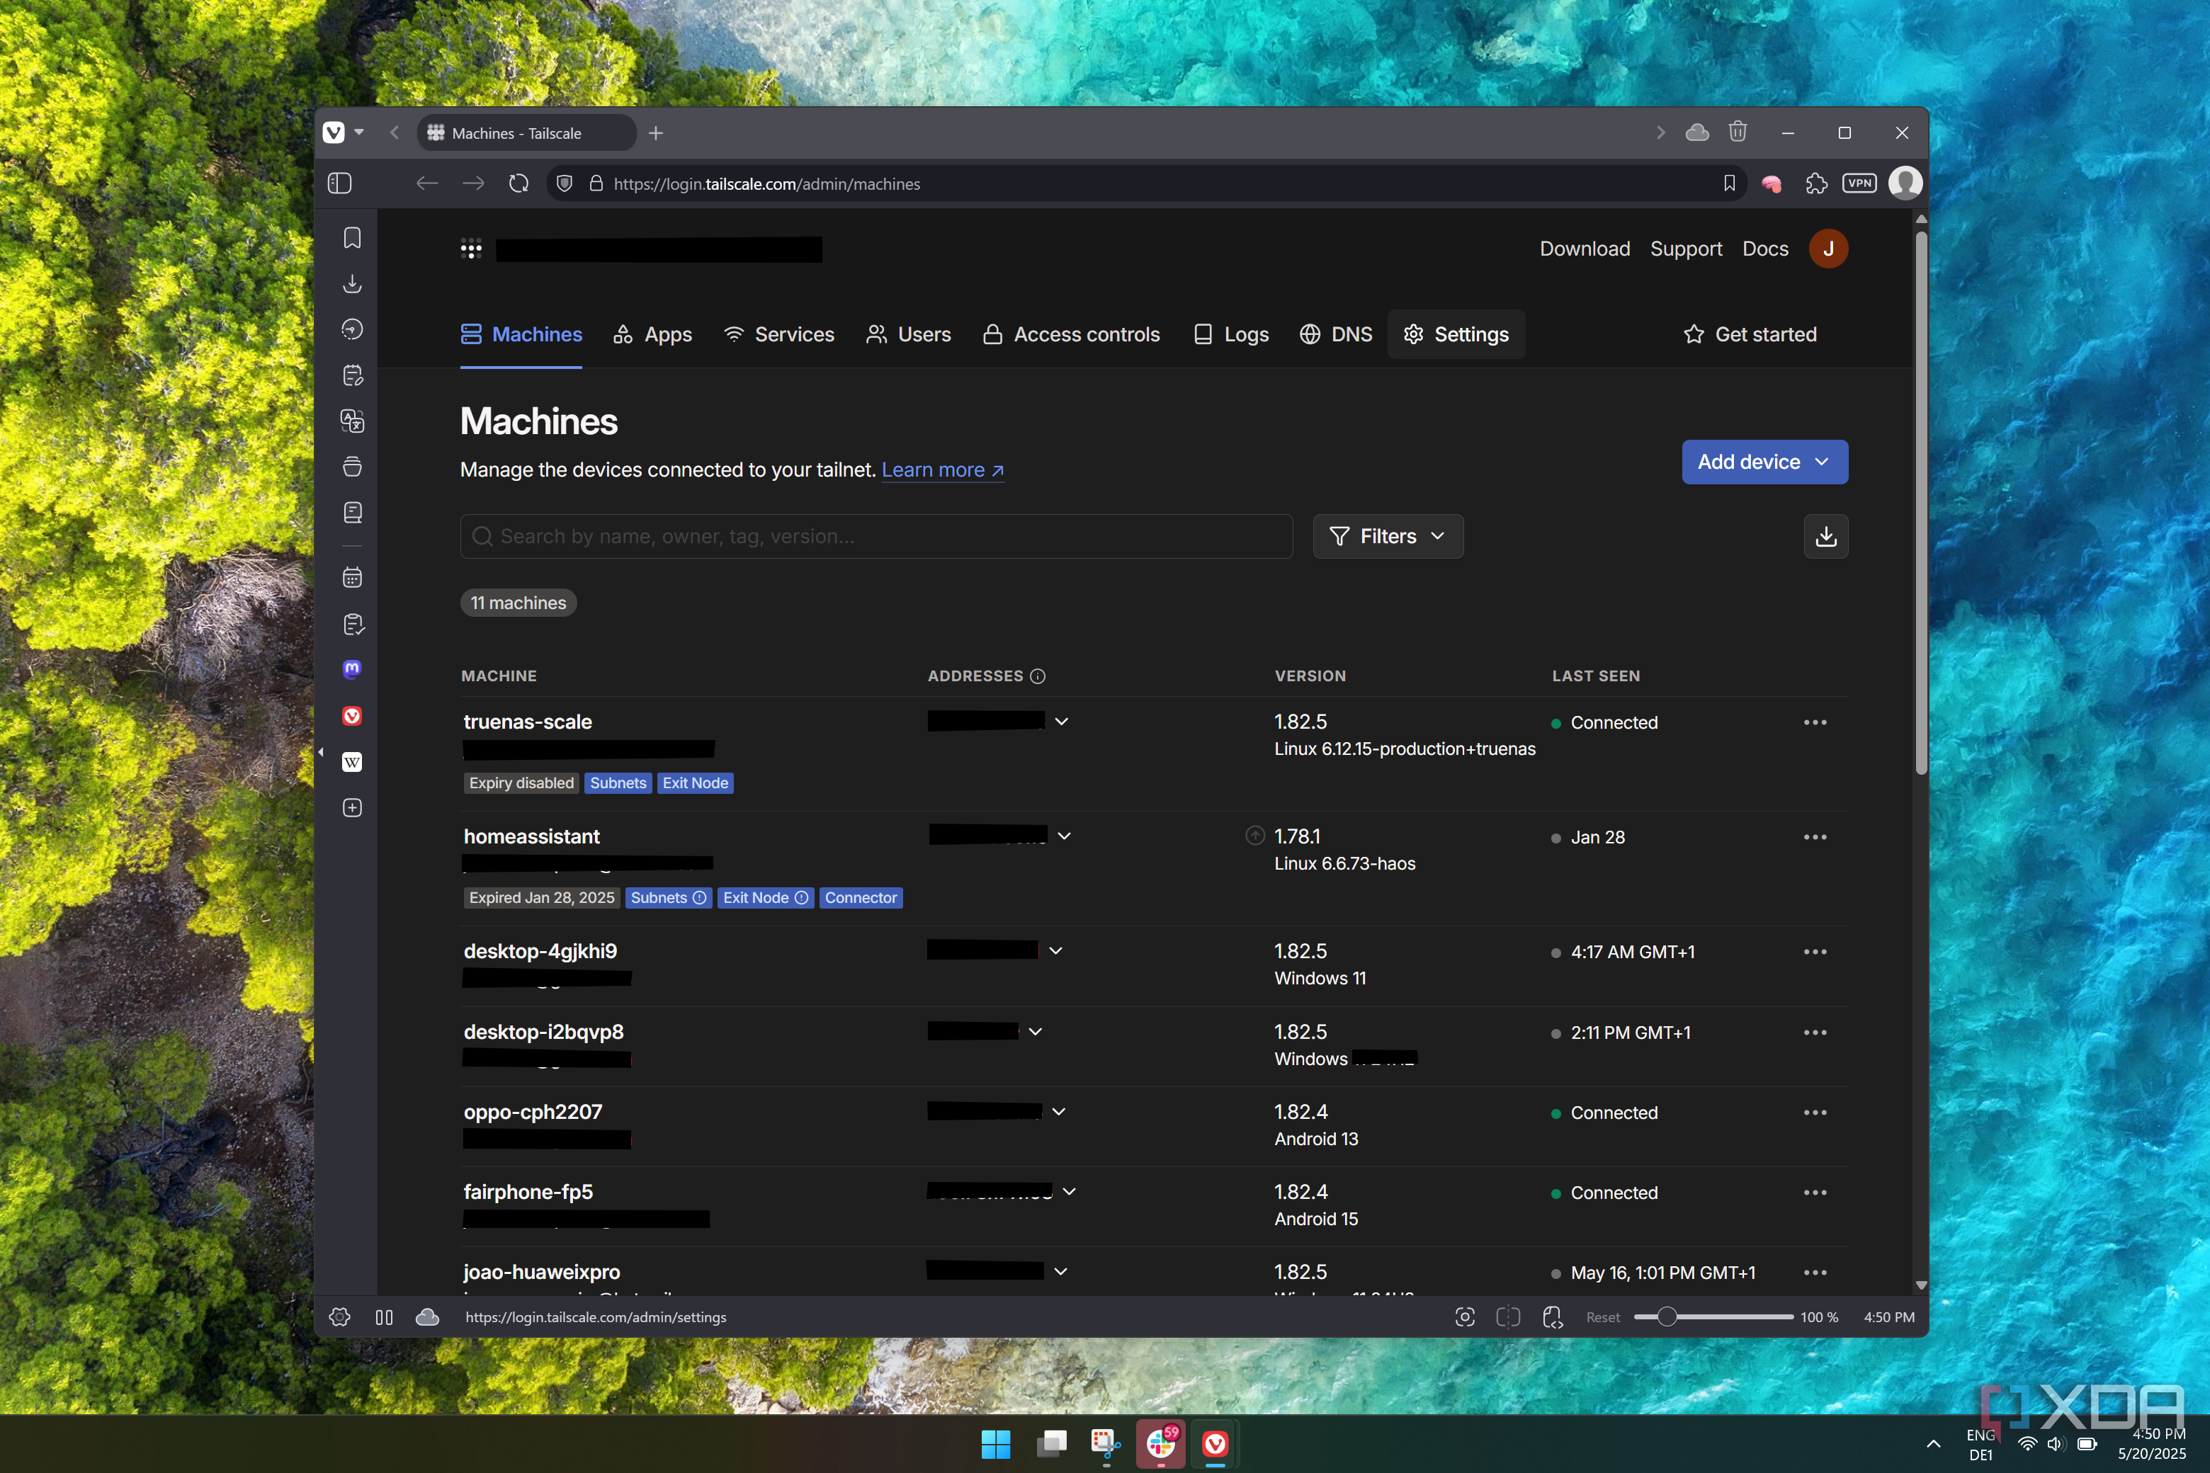Adjust the page zoom slider
2210x1473 pixels.
tap(1666, 1317)
